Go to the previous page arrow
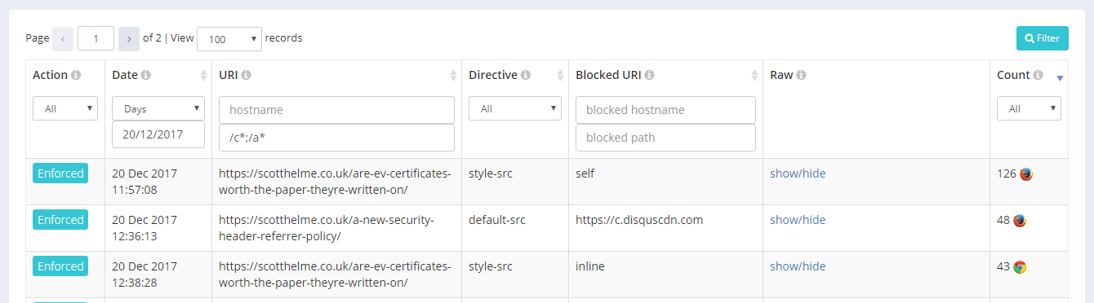This screenshot has width=1094, height=303. (63, 38)
